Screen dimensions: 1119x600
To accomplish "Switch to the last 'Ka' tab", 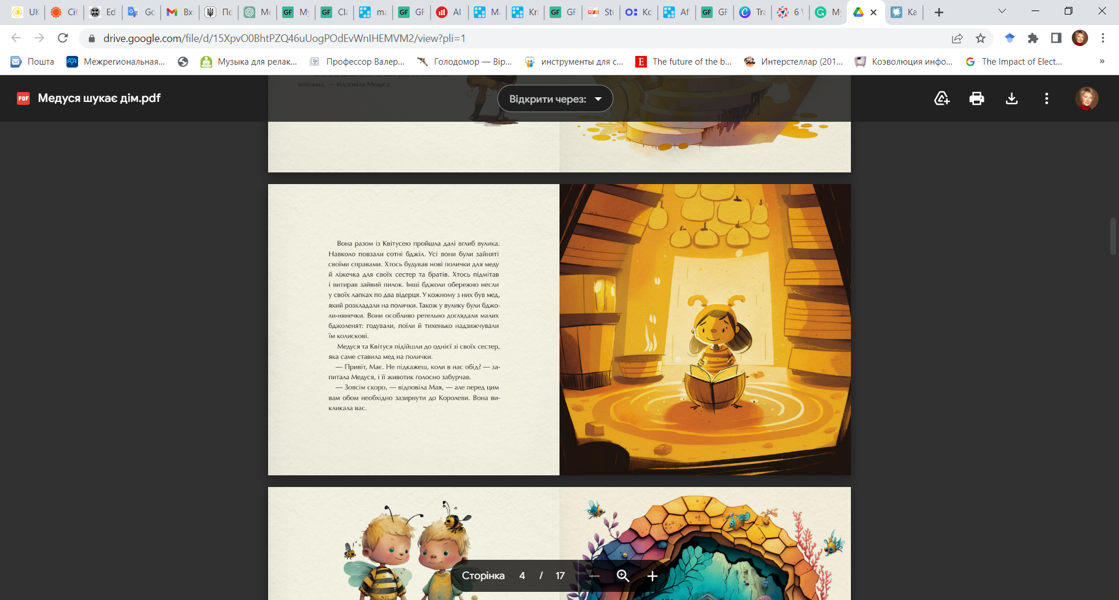I will tap(904, 12).
